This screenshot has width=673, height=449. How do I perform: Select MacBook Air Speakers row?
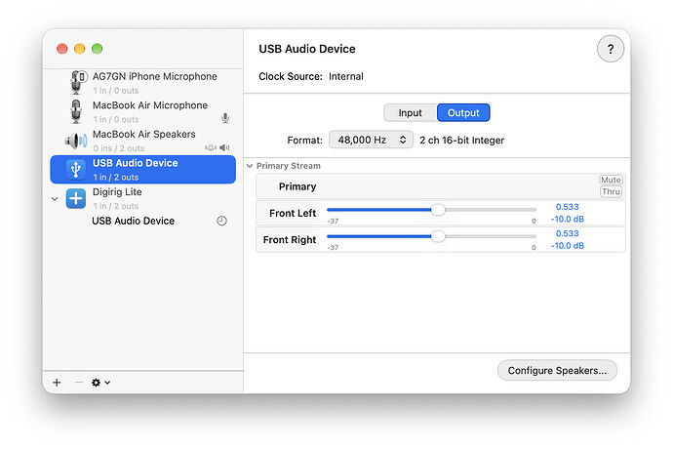pyautogui.click(x=143, y=141)
